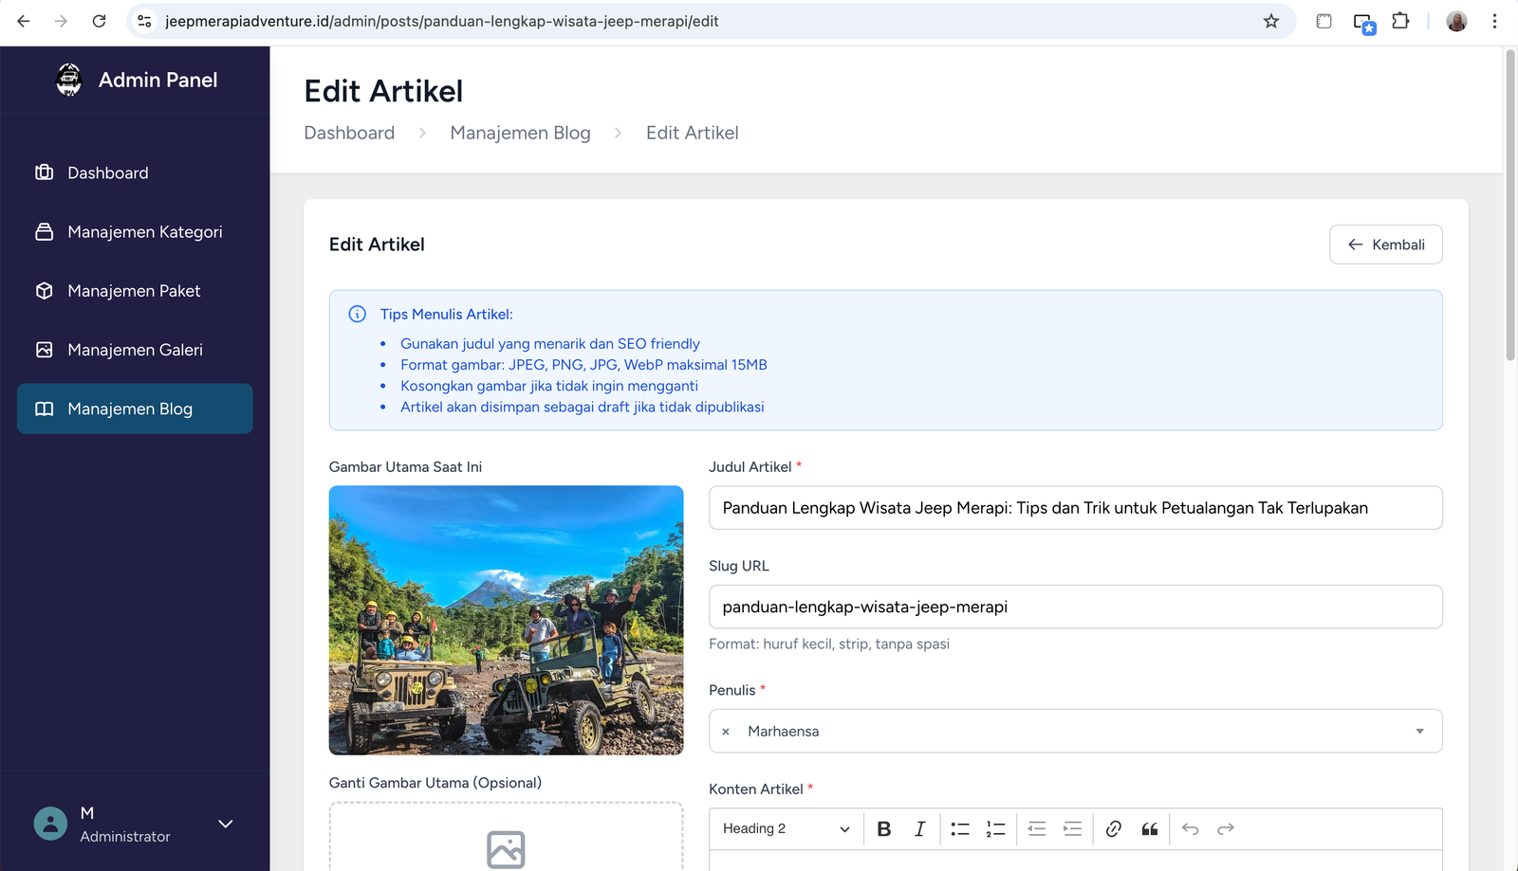The height and width of the screenshot is (871, 1518).
Task: Apply italic formatting in editor
Action: click(919, 829)
